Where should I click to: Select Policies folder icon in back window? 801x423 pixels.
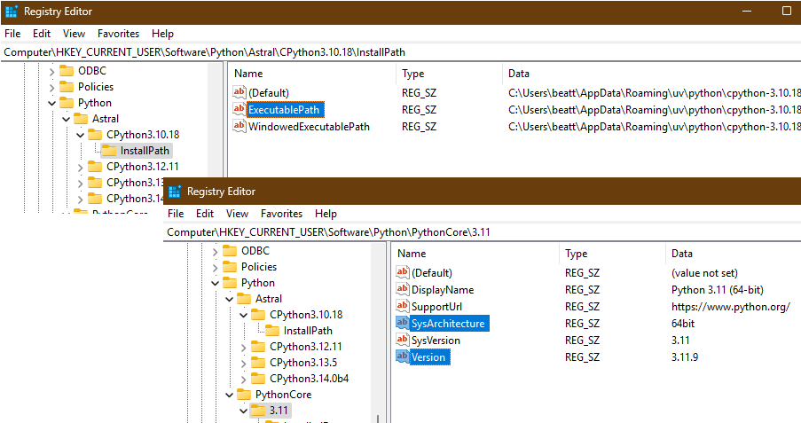click(67, 86)
